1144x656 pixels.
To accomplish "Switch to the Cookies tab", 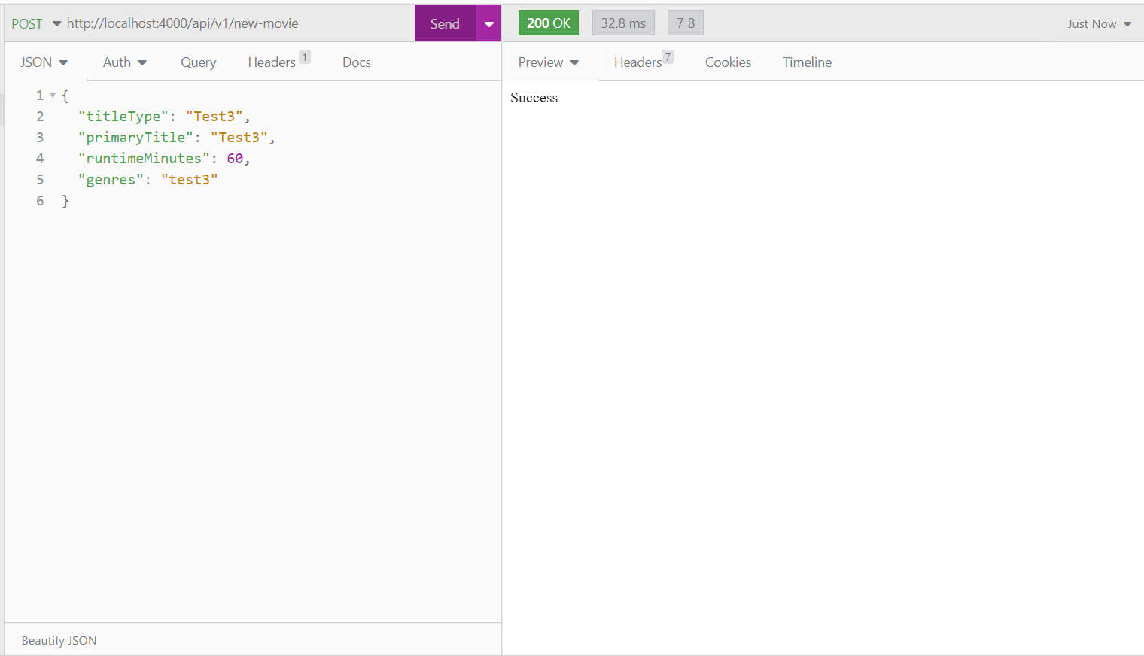I will click(727, 62).
